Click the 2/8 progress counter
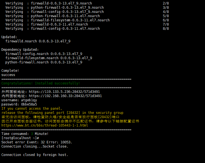The width and height of the screenshot is (205, 163). click(166, 3)
